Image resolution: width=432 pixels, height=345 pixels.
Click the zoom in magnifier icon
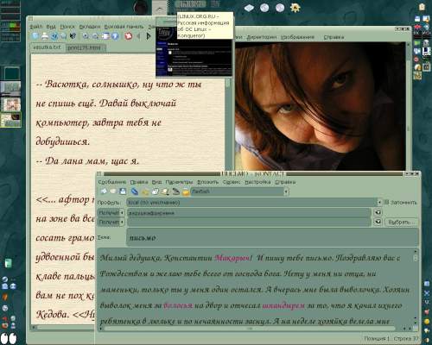[86, 36]
